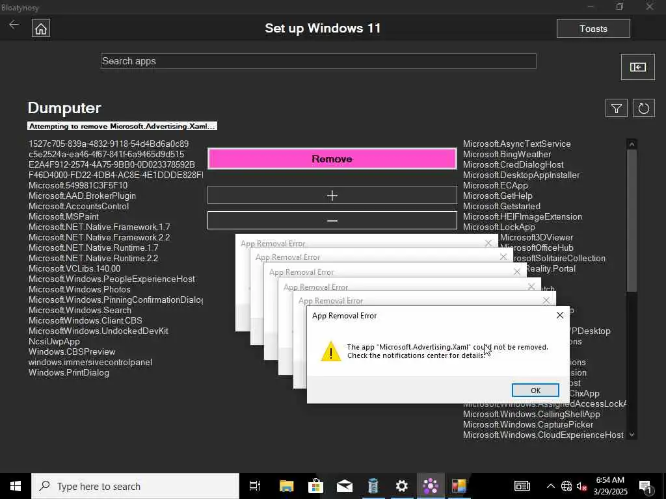Select Microsoft.BingWeather in right list

click(x=507, y=155)
